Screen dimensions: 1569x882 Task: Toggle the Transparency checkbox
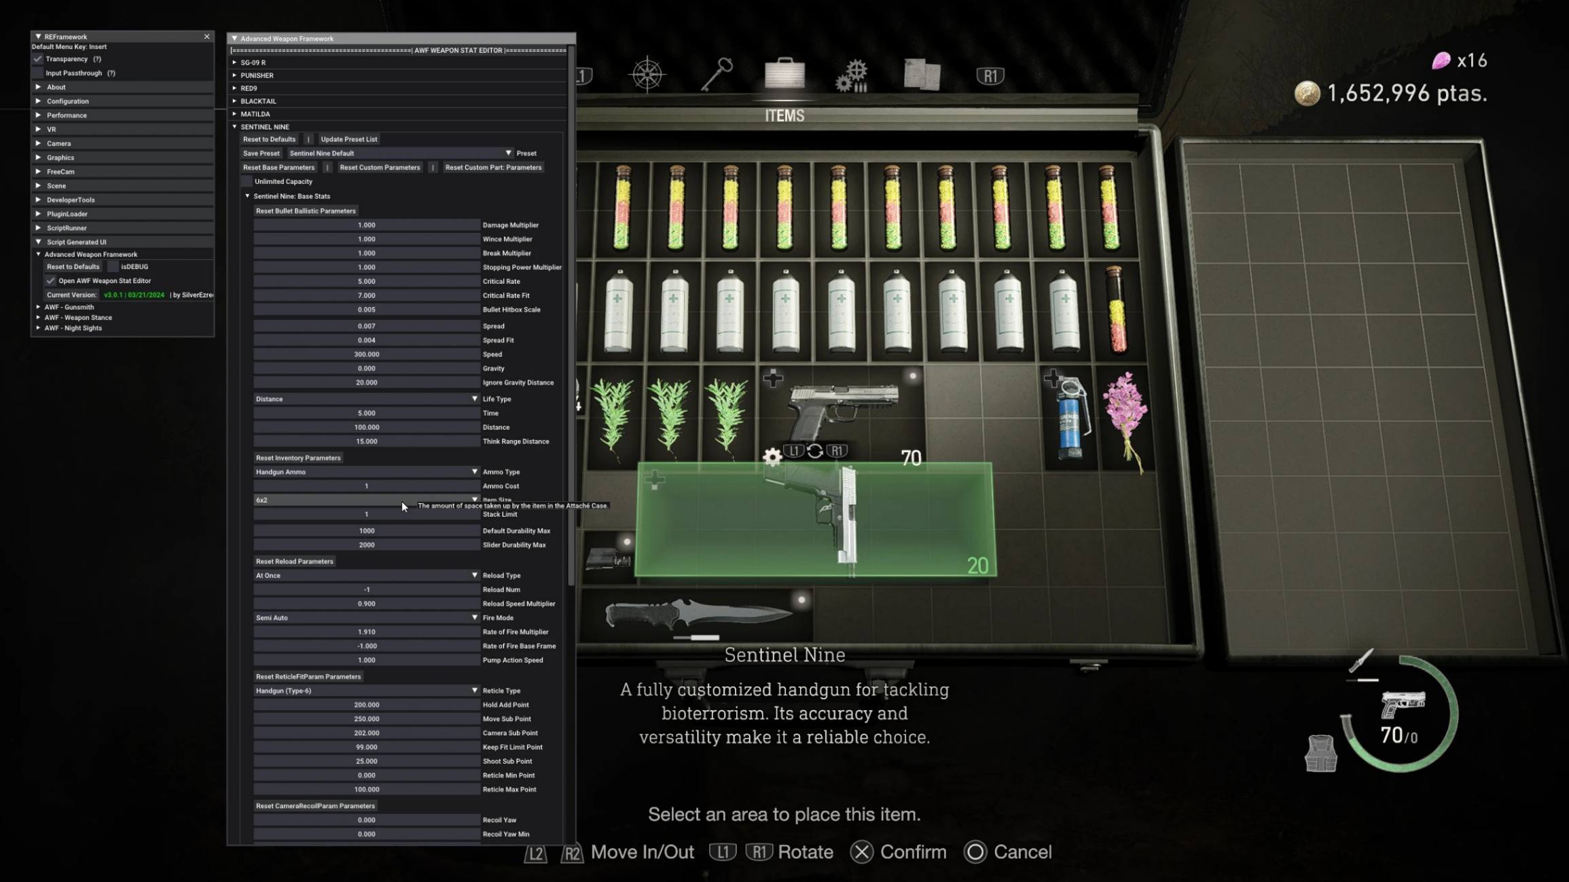[38, 59]
